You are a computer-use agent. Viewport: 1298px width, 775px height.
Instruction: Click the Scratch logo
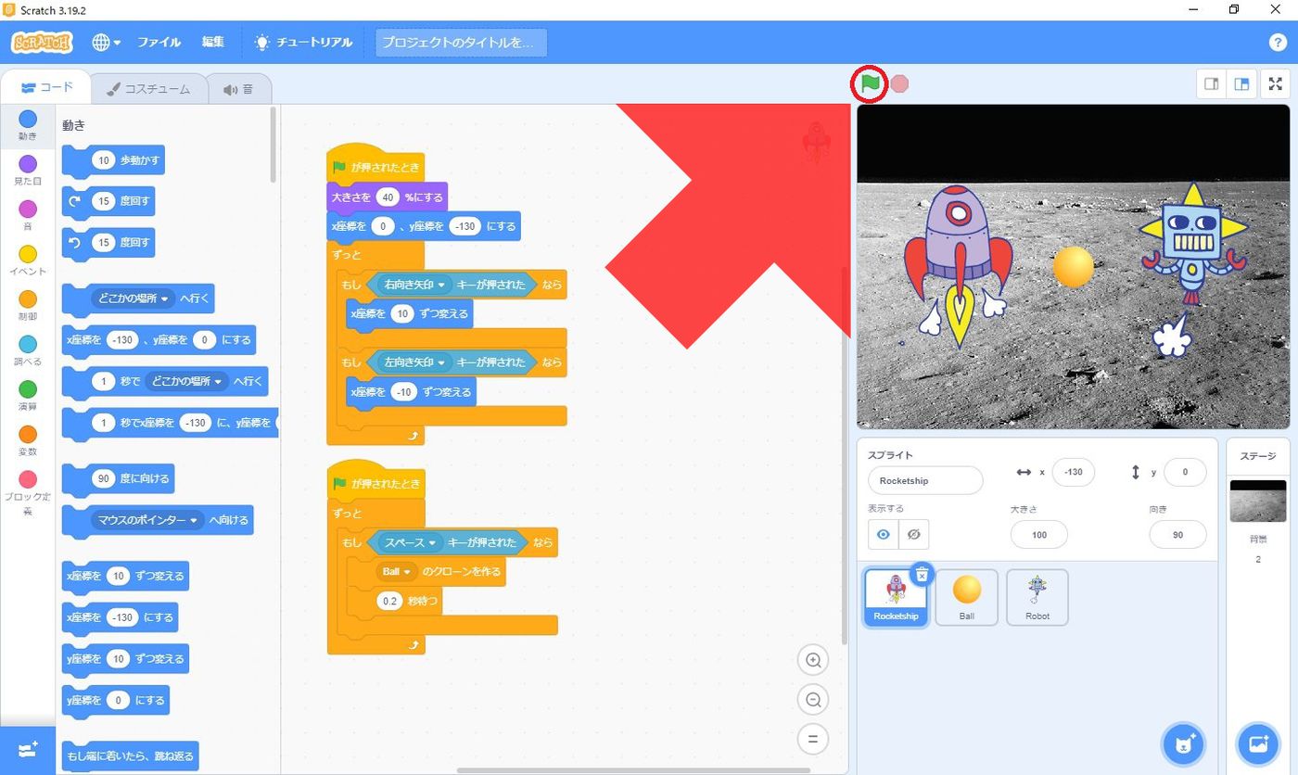click(x=42, y=43)
